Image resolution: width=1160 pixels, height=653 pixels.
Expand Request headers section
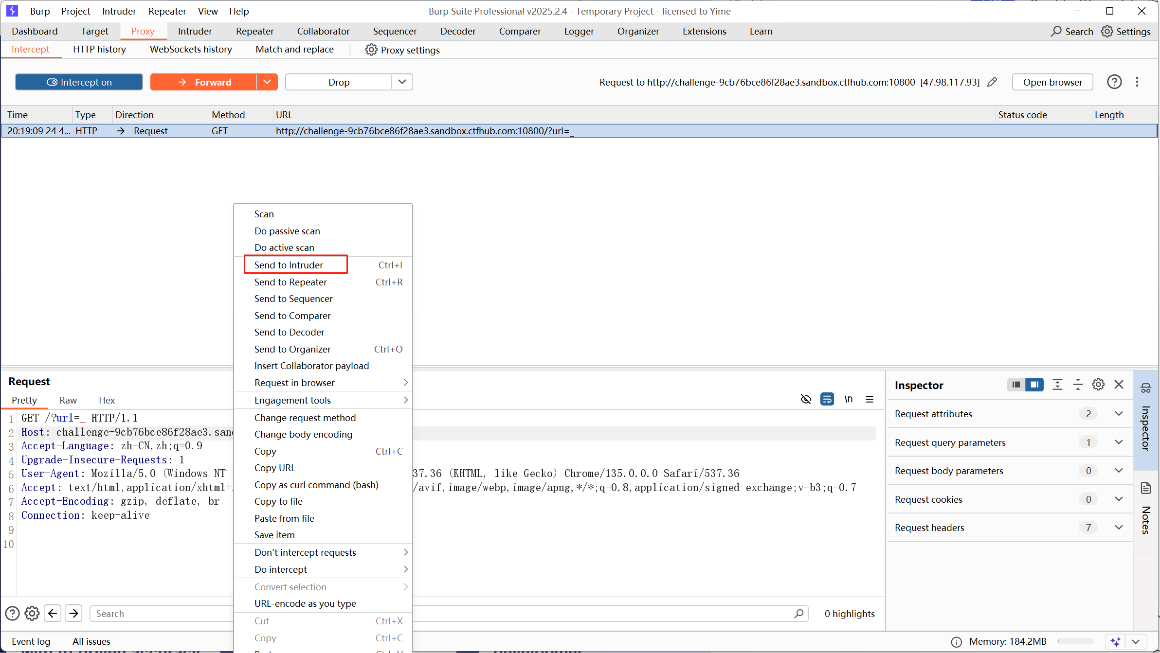tap(1119, 528)
